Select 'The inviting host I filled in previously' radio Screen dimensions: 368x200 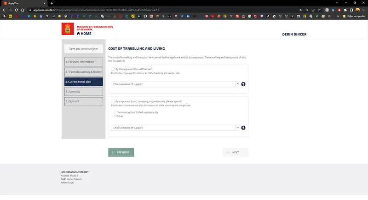tap(115, 112)
